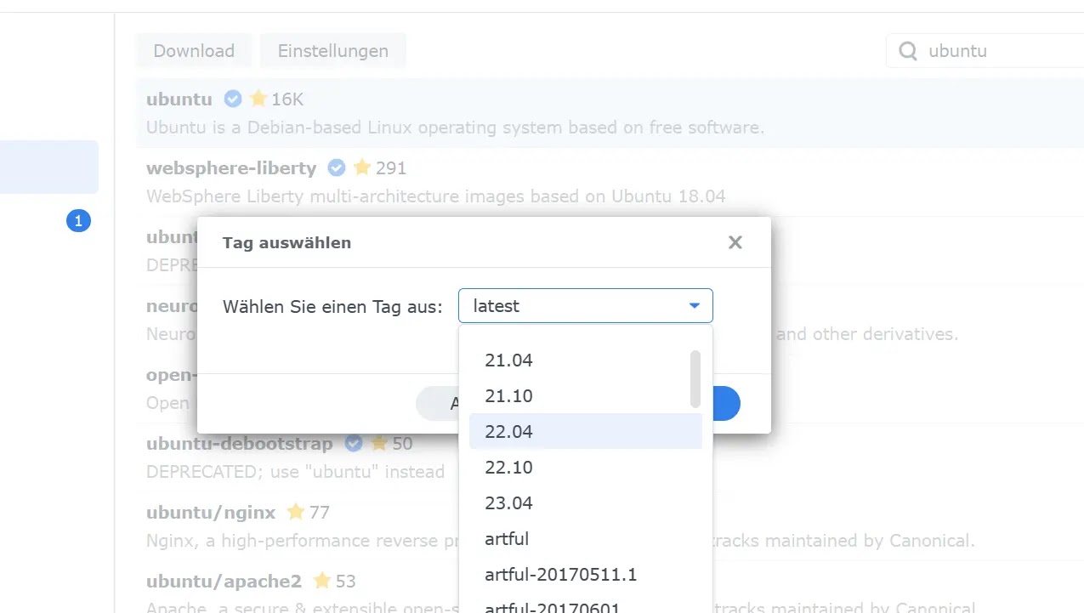Choose tag 23.04 from the list

click(x=586, y=503)
